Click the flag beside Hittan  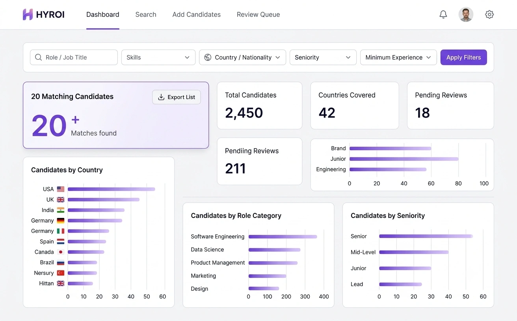click(61, 283)
